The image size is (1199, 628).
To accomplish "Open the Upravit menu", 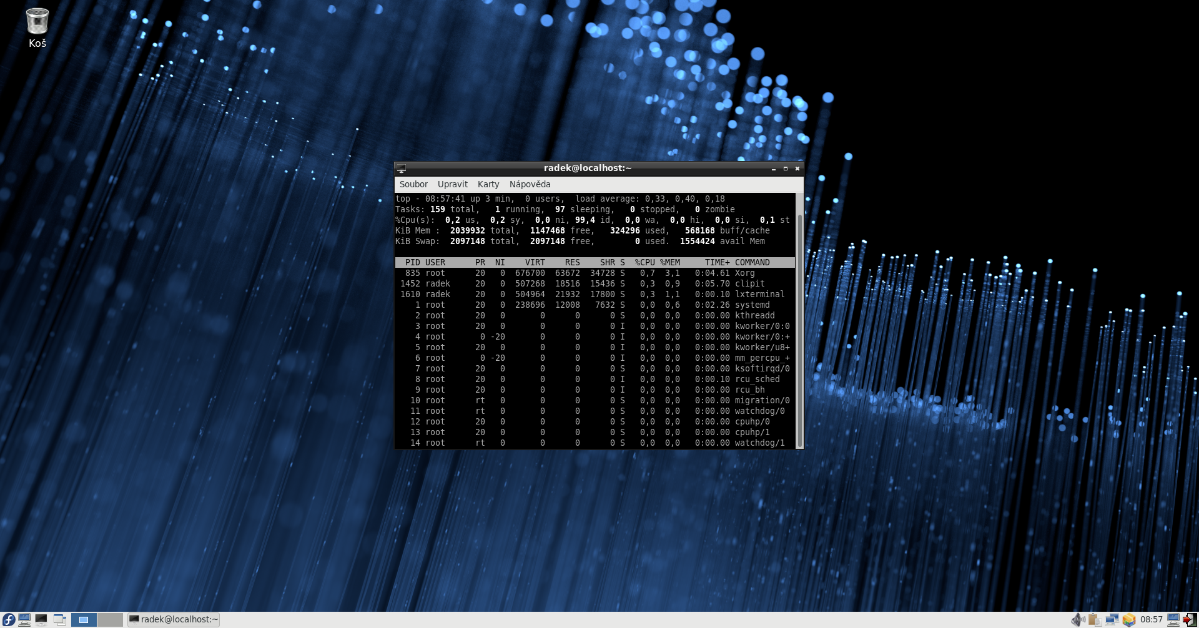I will [452, 184].
